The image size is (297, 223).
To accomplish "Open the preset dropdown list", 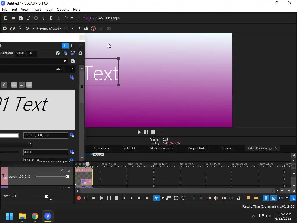I will click(65, 61).
